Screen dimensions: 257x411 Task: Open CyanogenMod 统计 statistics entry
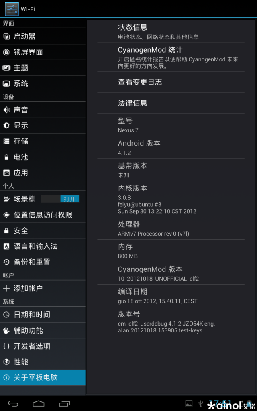click(171, 57)
